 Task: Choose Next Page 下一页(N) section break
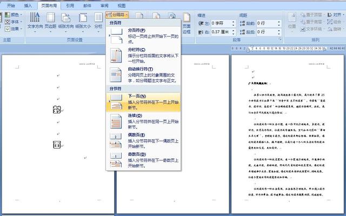143,102
